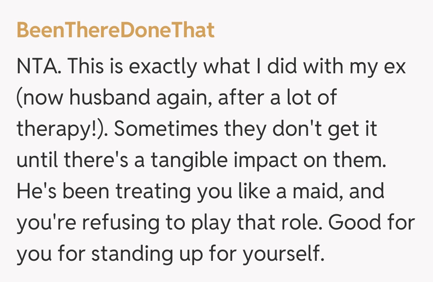
Task: Click the phrase "This is exactly what"
Action: 134,67
